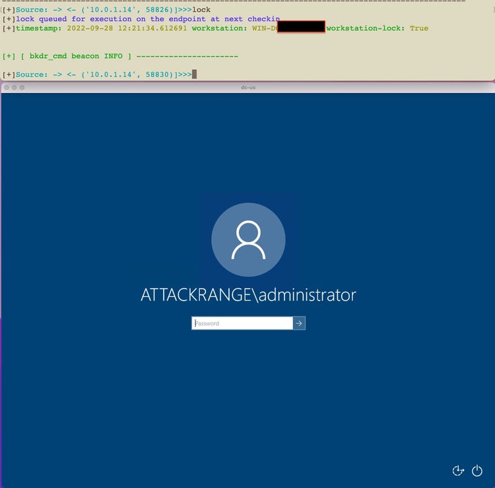
Task: Click the typed 'lock' command text
Action: click(x=201, y=10)
